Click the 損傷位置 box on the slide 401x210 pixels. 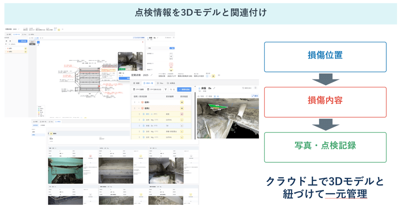tap(325, 57)
